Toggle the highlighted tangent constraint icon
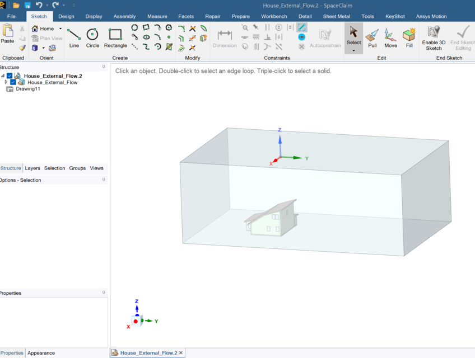Screen dimensions: 475x358 click(301, 27)
